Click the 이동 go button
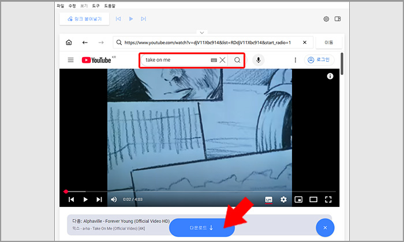 [329, 43]
